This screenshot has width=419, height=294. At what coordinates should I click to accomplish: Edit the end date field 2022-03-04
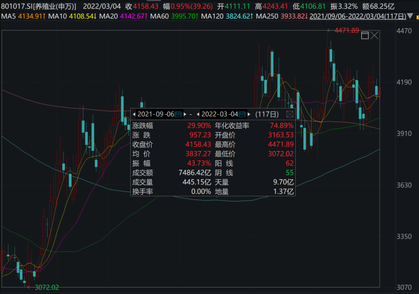pyautogui.click(x=220, y=114)
